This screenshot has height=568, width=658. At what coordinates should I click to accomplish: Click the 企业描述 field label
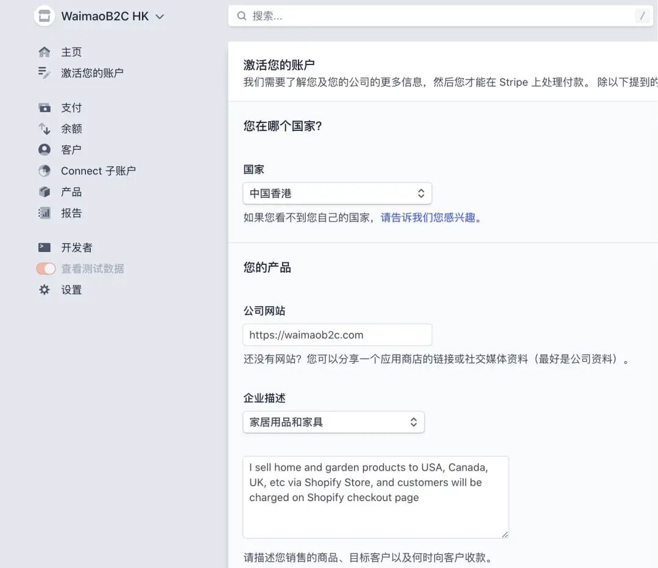click(x=264, y=398)
